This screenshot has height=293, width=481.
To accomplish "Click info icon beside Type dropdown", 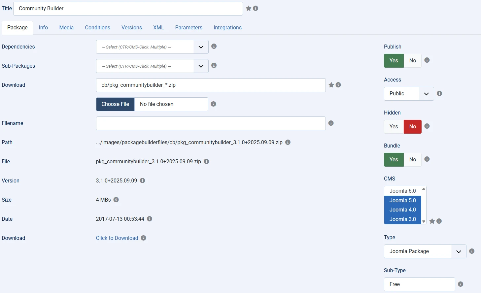I will coord(472,251).
